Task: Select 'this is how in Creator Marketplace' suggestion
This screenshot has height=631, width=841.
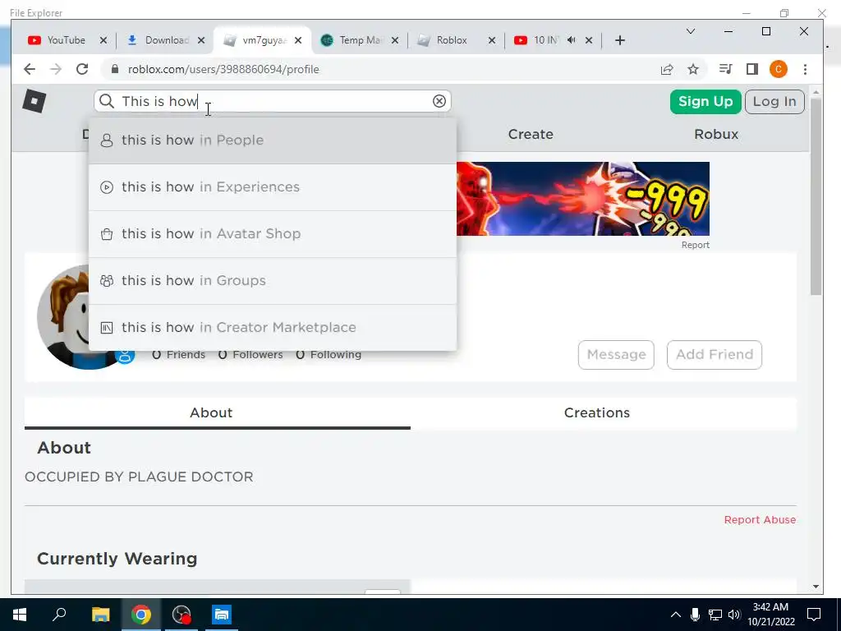Action: [273, 327]
